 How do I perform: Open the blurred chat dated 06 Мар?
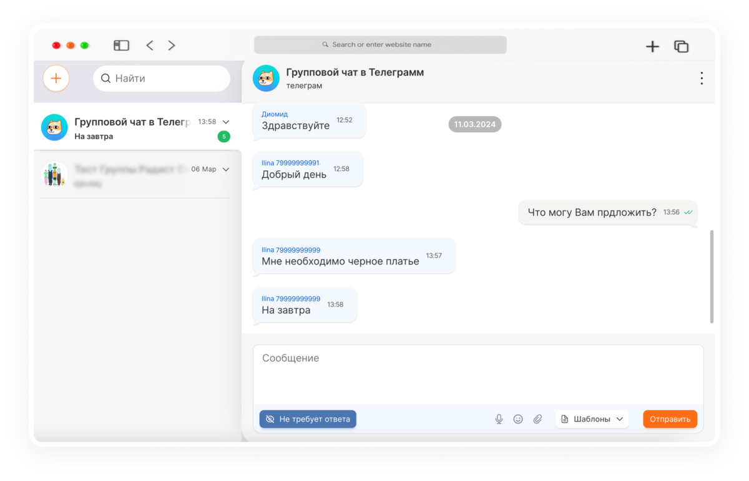tap(137, 174)
